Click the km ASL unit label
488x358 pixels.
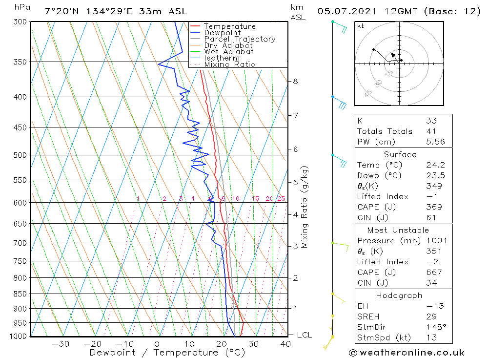coord(298,13)
